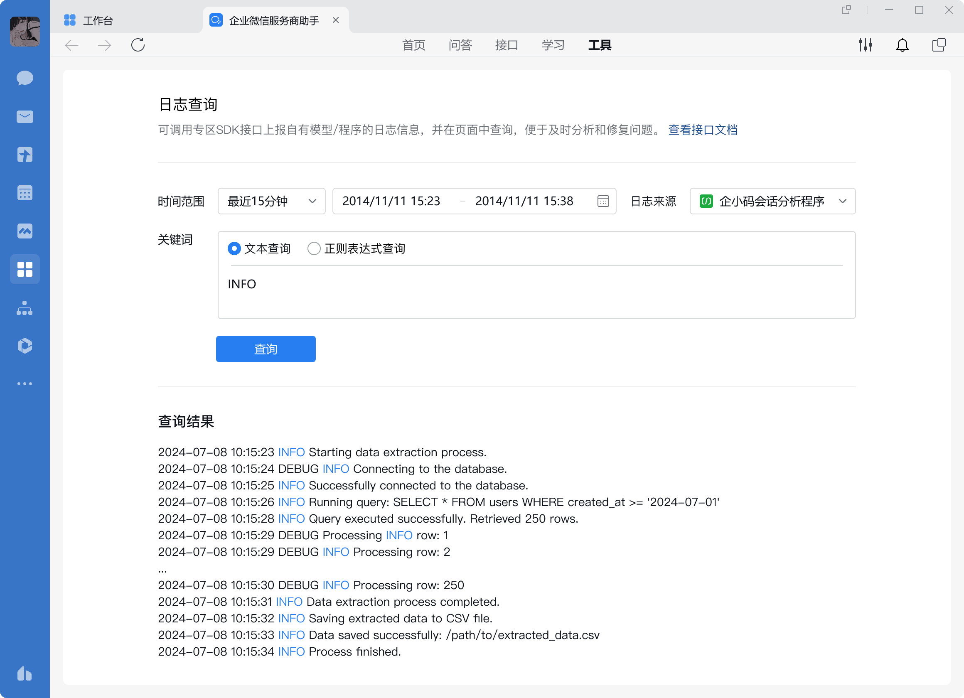The height and width of the screenshot is (698, 964).
Task: Expand the three-dots more sidebar menu
Action: coord(25,384)
